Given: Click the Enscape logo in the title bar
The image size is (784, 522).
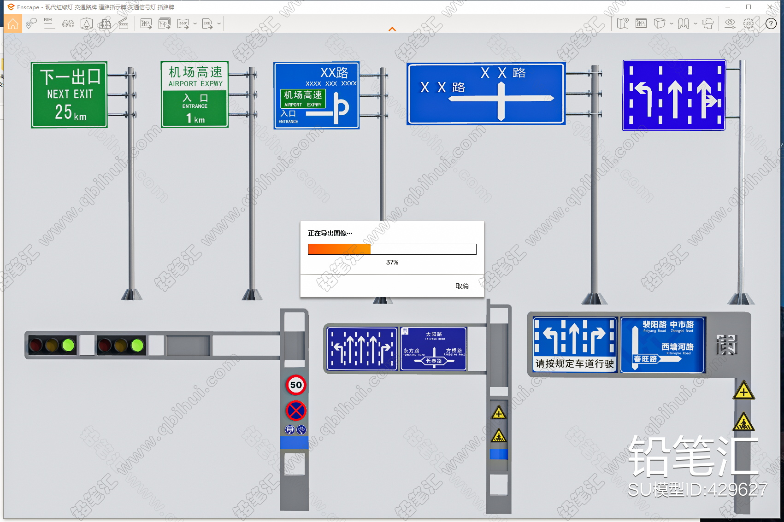Looking at the screenshot, I should [x=11, y=7].
